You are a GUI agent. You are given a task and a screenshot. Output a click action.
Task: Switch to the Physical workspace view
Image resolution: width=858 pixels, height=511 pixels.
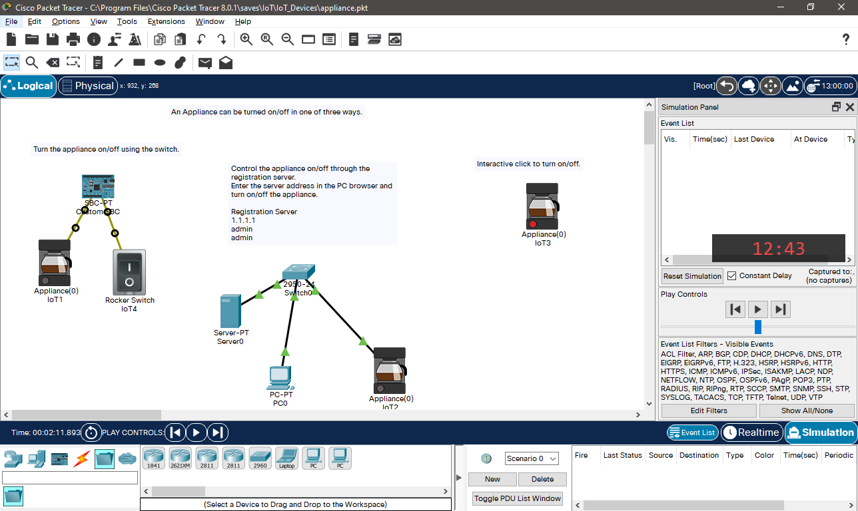[87, 86]
